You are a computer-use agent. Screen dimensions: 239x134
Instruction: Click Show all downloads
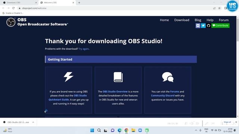pyautogui.click(x=227, y=122)
